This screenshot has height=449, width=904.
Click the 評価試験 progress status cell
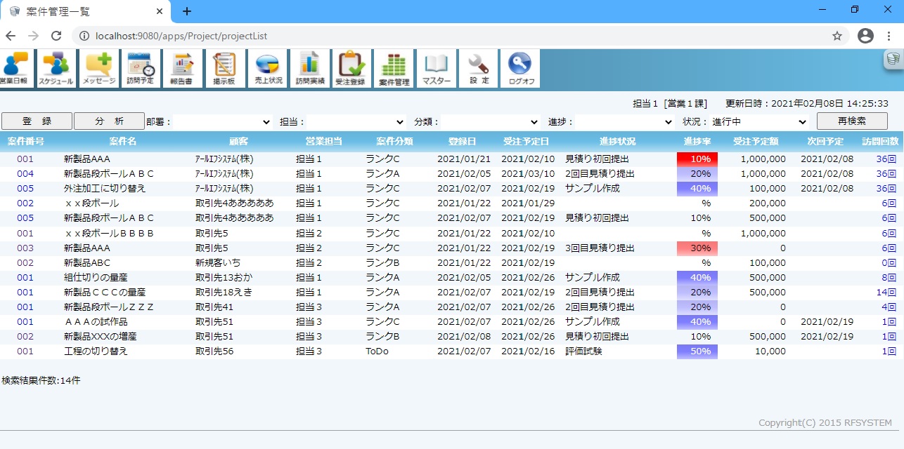point(583,351)
